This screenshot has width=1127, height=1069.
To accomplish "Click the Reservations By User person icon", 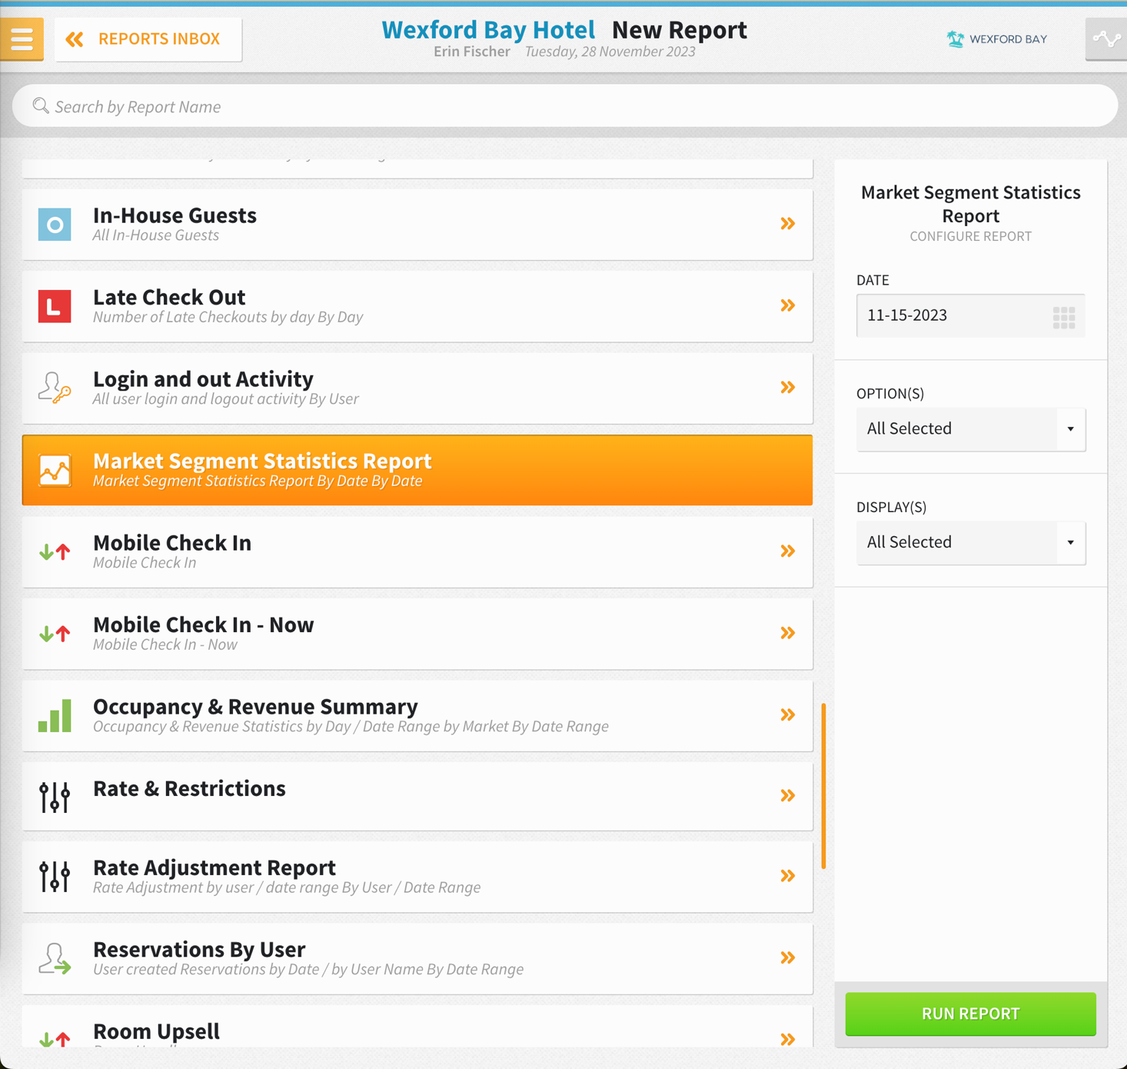I will tap(55, 959).
